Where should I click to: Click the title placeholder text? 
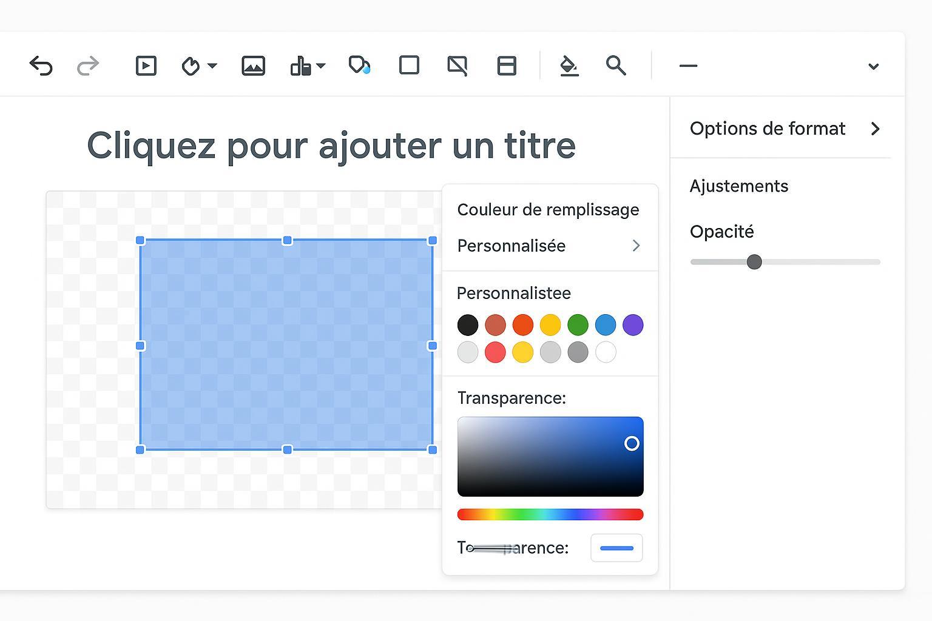click(331, 146)
